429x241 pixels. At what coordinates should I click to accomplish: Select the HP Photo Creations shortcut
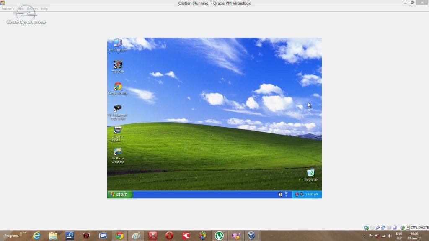point(118,156)
